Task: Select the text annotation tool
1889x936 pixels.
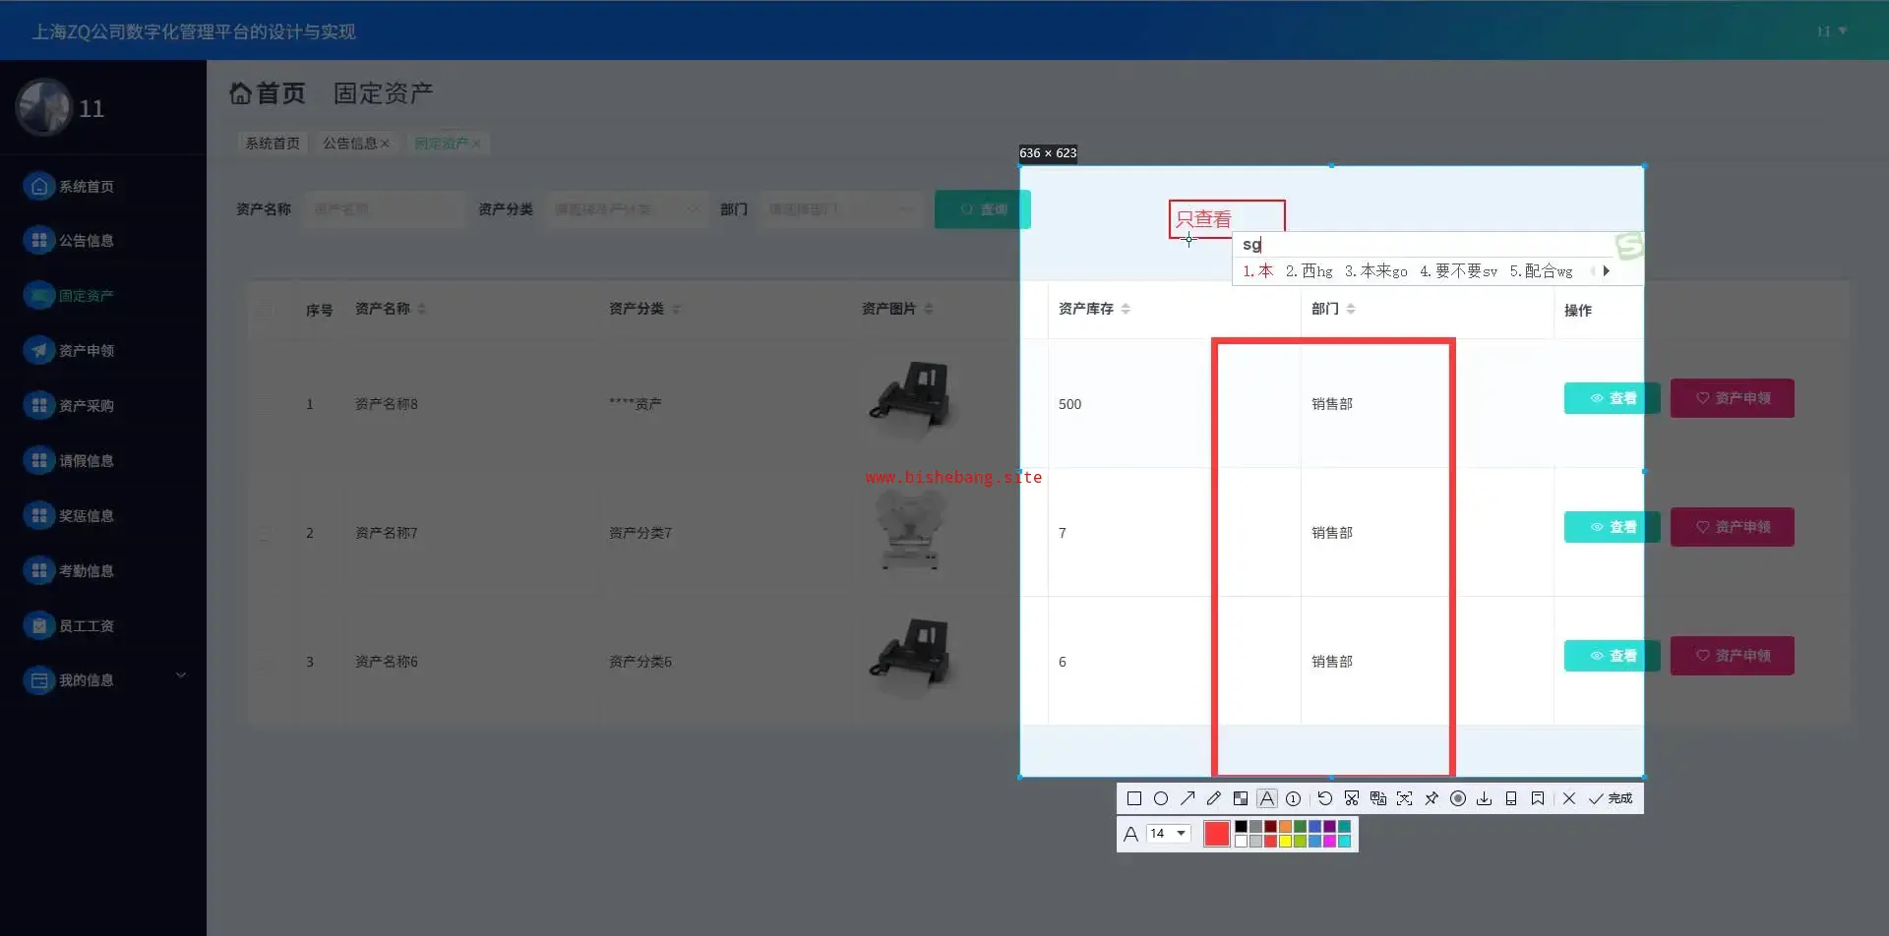Action: tap(1267, 798)
